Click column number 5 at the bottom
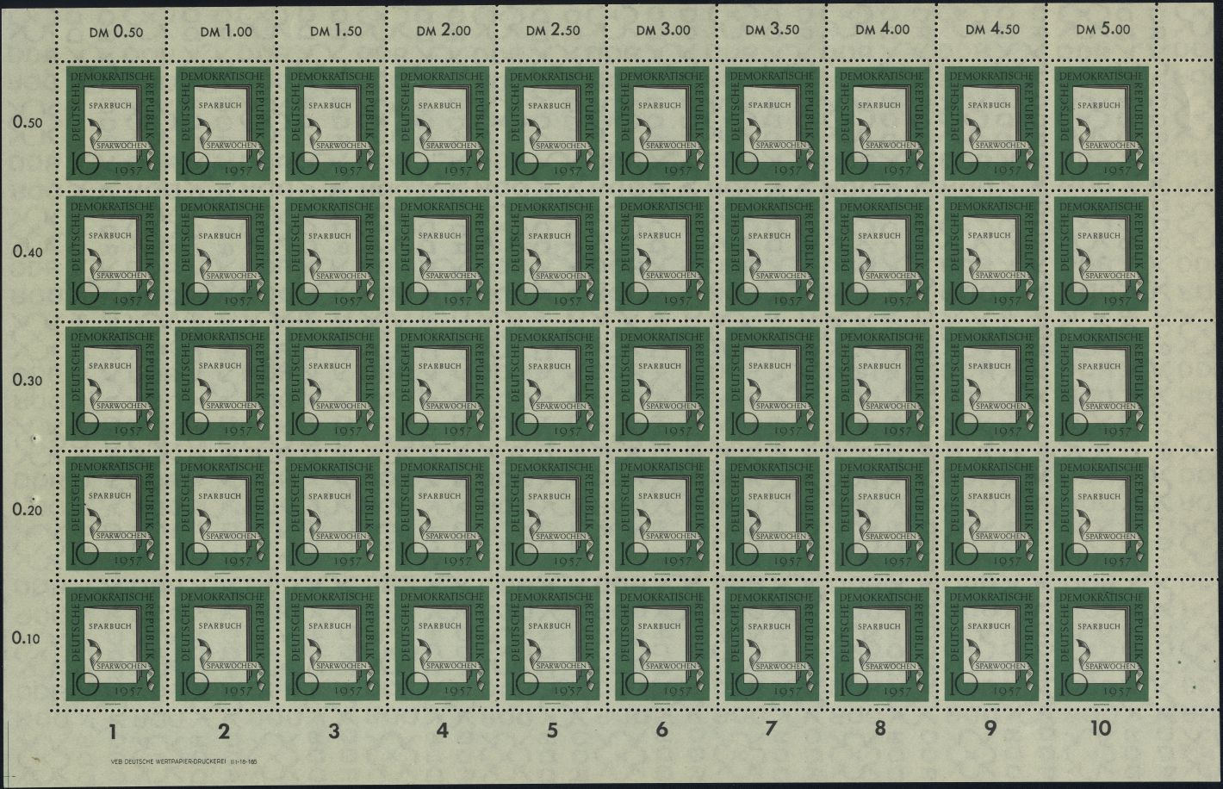This screenshot has height=789, width=1223. tap(552, 731)
